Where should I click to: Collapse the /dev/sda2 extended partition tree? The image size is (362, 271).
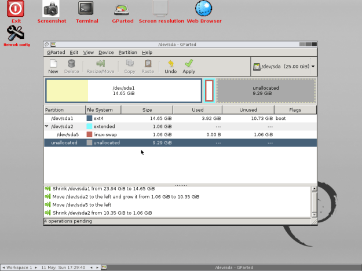click(x=47, y=126)
